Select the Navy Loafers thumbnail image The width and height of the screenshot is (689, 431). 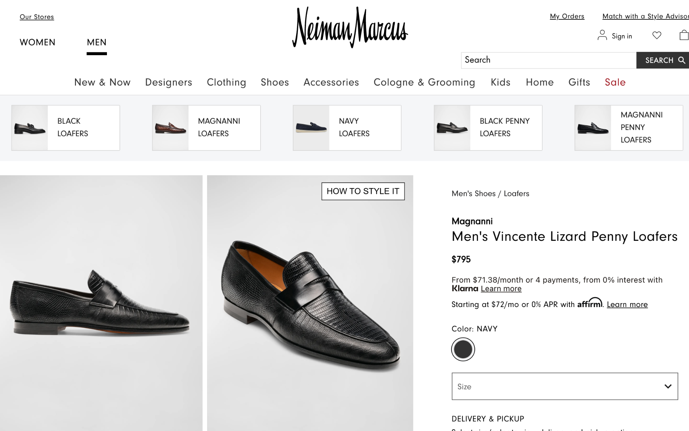coord(311,128)
